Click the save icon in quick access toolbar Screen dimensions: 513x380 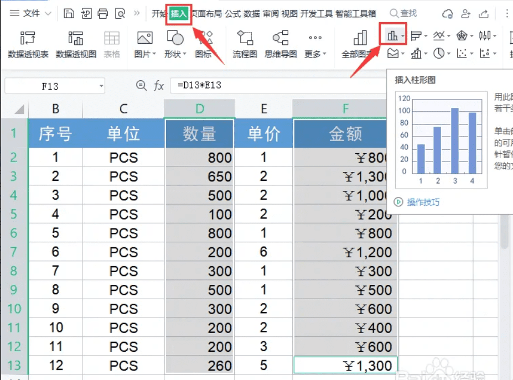(x=68, y=12)
